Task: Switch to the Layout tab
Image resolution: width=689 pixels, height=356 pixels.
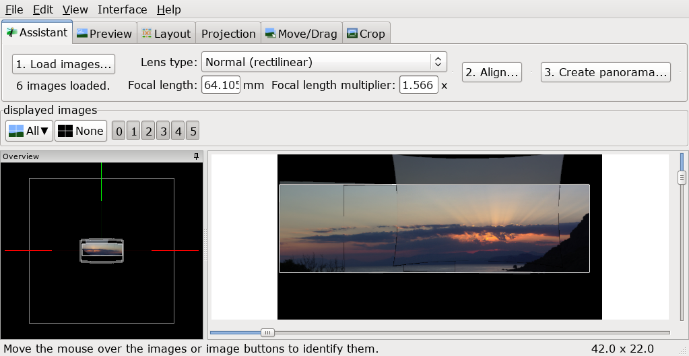Action: coord(166,34)
